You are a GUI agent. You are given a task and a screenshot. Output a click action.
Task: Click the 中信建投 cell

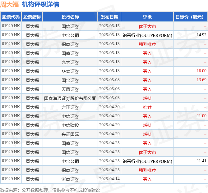70,125
